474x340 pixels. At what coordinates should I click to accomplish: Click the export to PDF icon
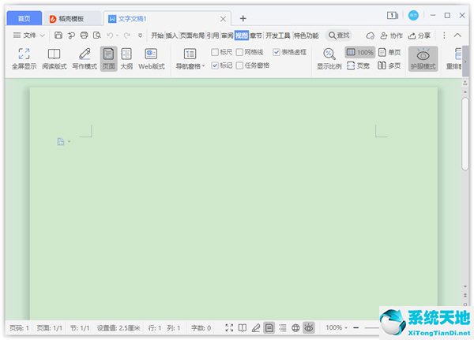click(x=71, y=35)
